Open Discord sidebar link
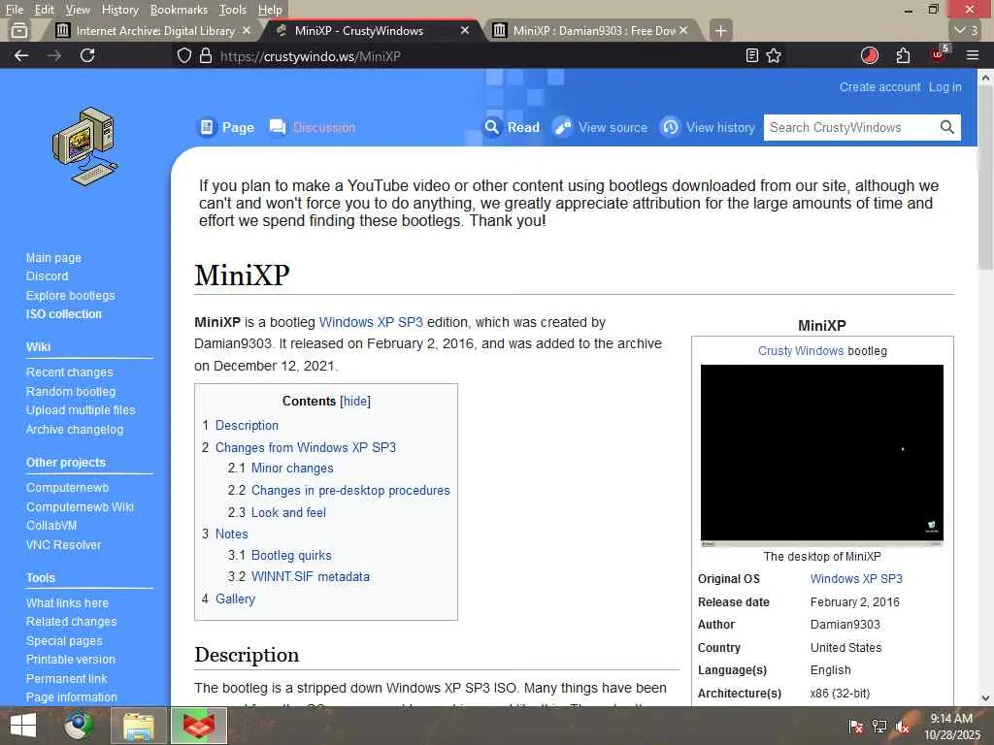 [47, 276]
